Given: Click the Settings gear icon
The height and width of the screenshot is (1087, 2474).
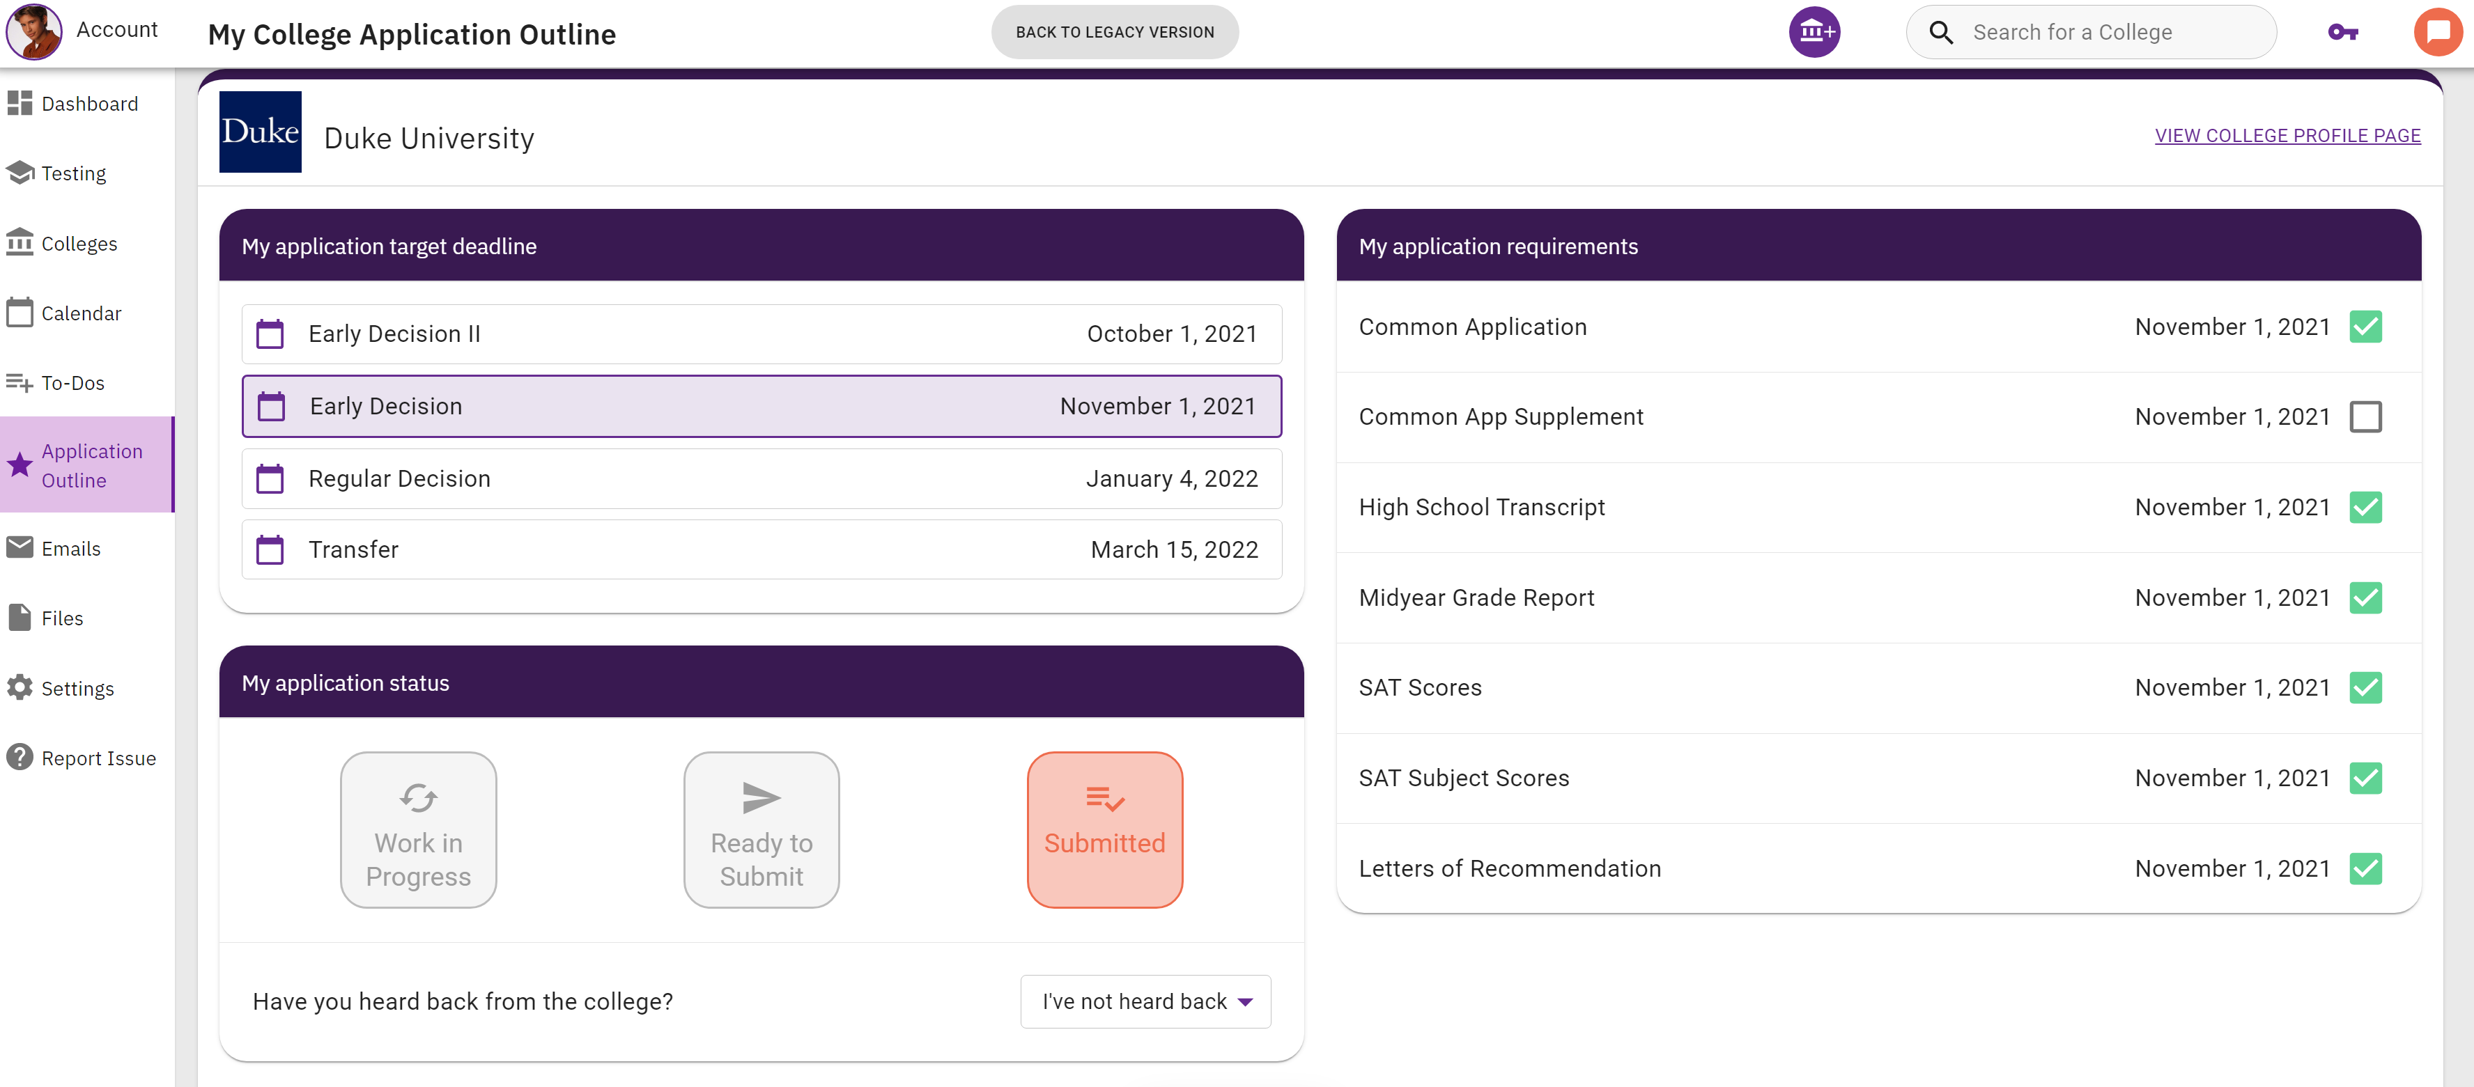Looking at the screenshot, I should (x=20, y=687).
